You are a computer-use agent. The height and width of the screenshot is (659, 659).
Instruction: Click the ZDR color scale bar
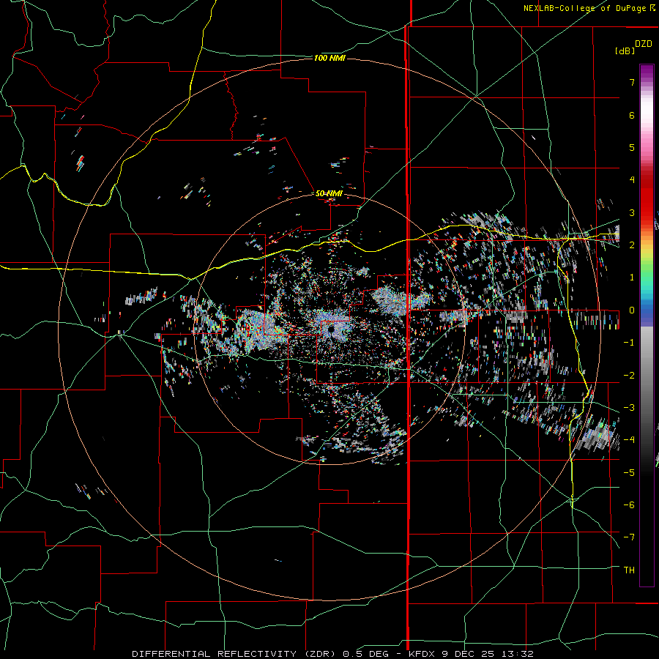pos(647,325)
